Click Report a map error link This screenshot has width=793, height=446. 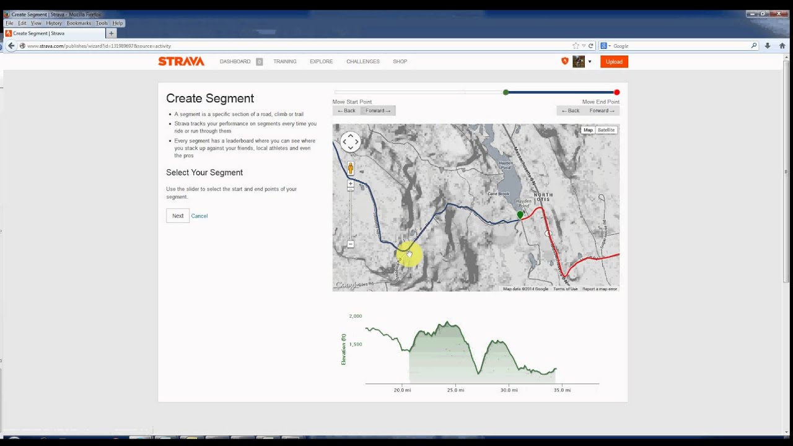(600, 289)
